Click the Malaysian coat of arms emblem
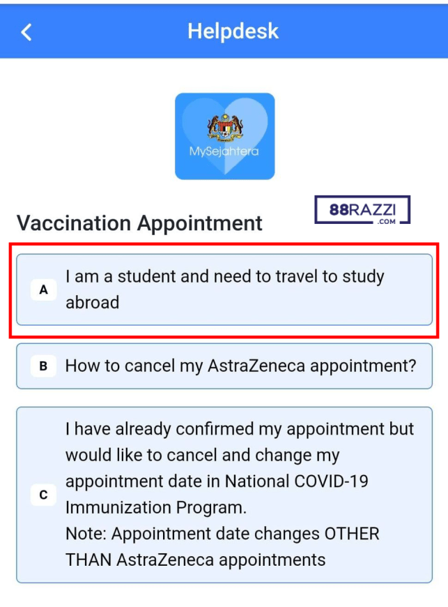Image resolution: width=448 pixels, height=607 pixels. tap(225, 126)
